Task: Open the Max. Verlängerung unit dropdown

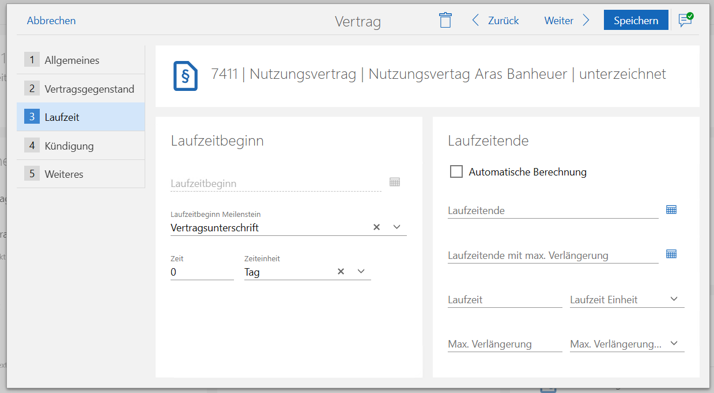Action: pos(674,344)
